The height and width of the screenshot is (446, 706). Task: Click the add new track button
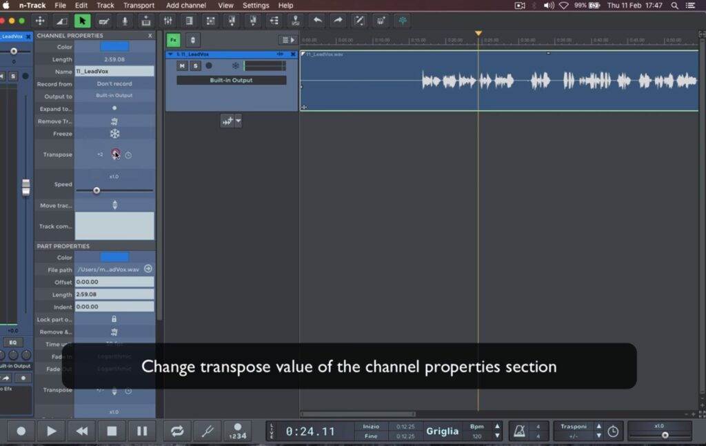228,121
